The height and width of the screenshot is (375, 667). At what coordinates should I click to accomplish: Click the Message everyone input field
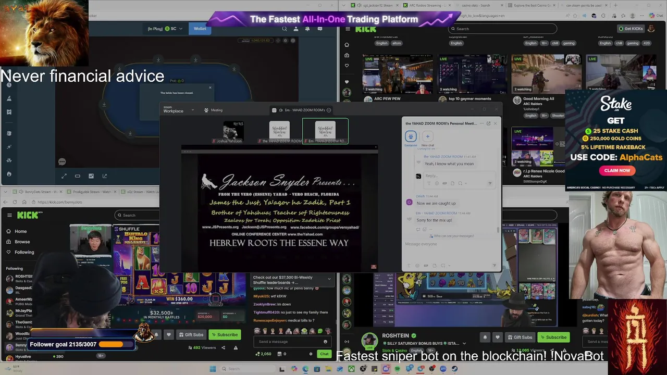pos(452,244)
